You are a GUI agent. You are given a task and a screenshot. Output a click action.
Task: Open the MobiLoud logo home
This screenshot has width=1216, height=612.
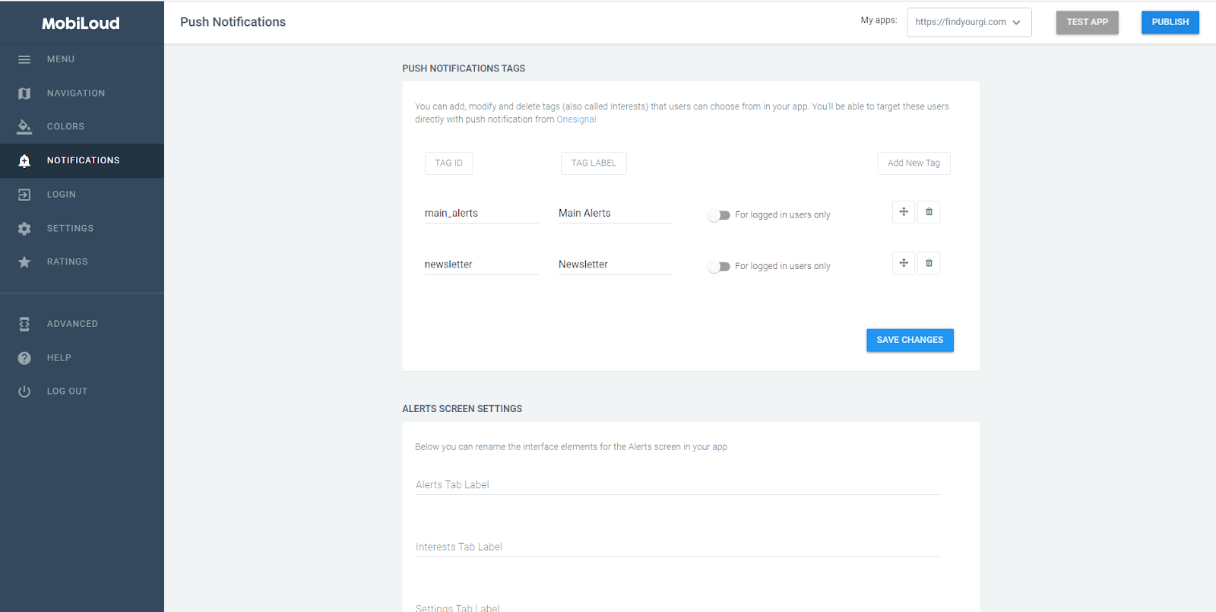pyautogui.click(x=81, y=23)
